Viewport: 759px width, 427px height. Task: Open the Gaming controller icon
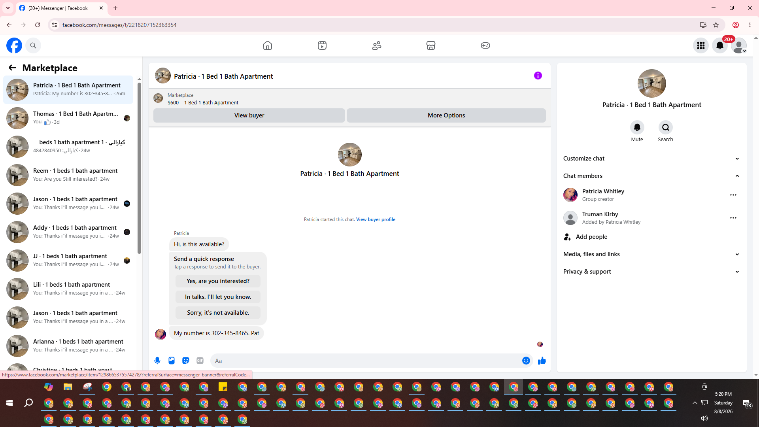(x=485, y=45)
